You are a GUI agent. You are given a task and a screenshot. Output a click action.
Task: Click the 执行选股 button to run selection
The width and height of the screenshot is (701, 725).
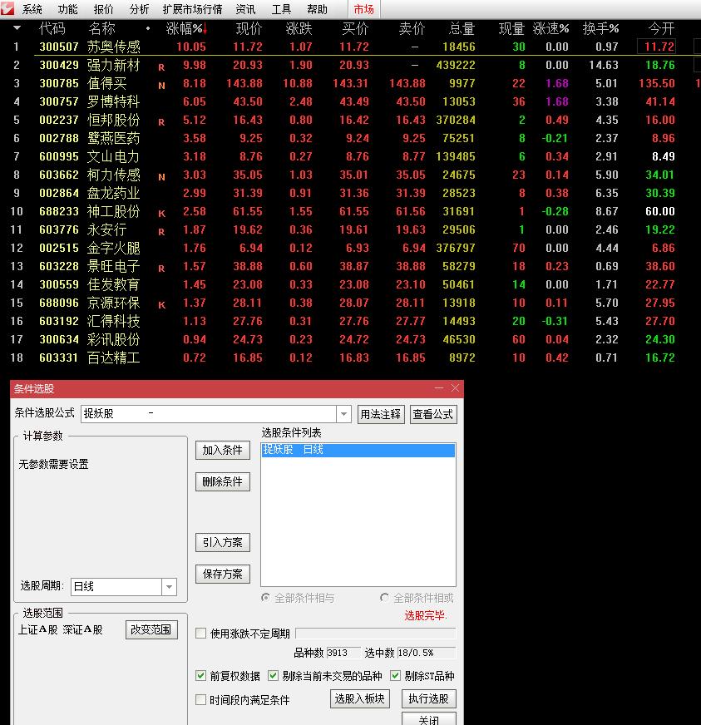(430, 698)
